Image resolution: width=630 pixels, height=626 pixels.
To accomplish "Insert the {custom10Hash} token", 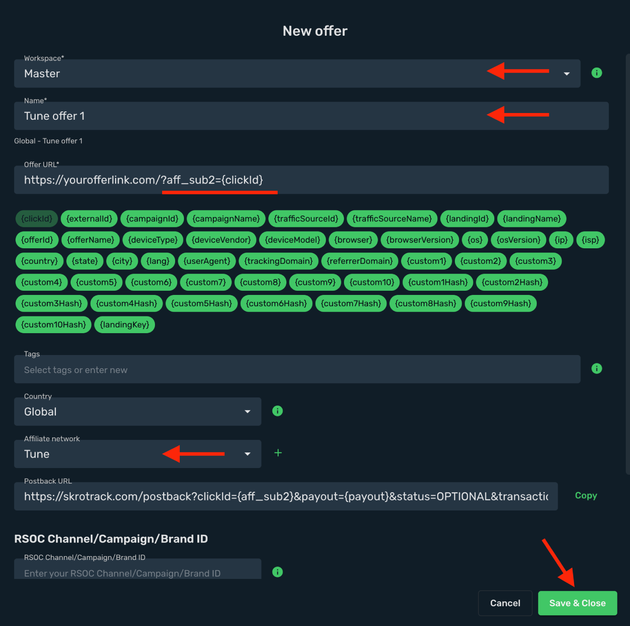I will point(53,325).
